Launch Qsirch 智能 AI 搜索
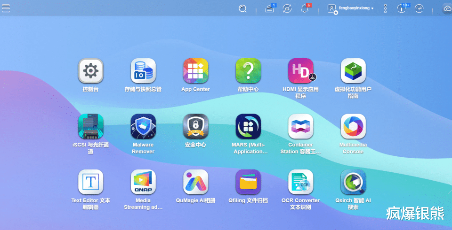Viewport: 452px width, 230px height. tap(353, 182)
